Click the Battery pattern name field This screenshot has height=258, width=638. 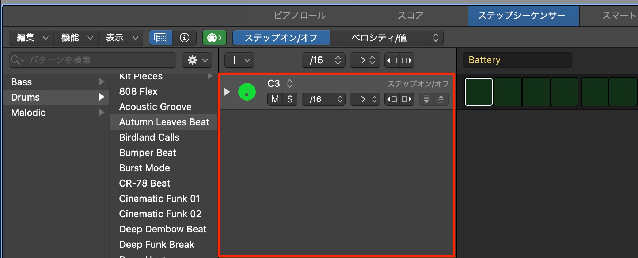pyautogui.click(x=517, y=60)
